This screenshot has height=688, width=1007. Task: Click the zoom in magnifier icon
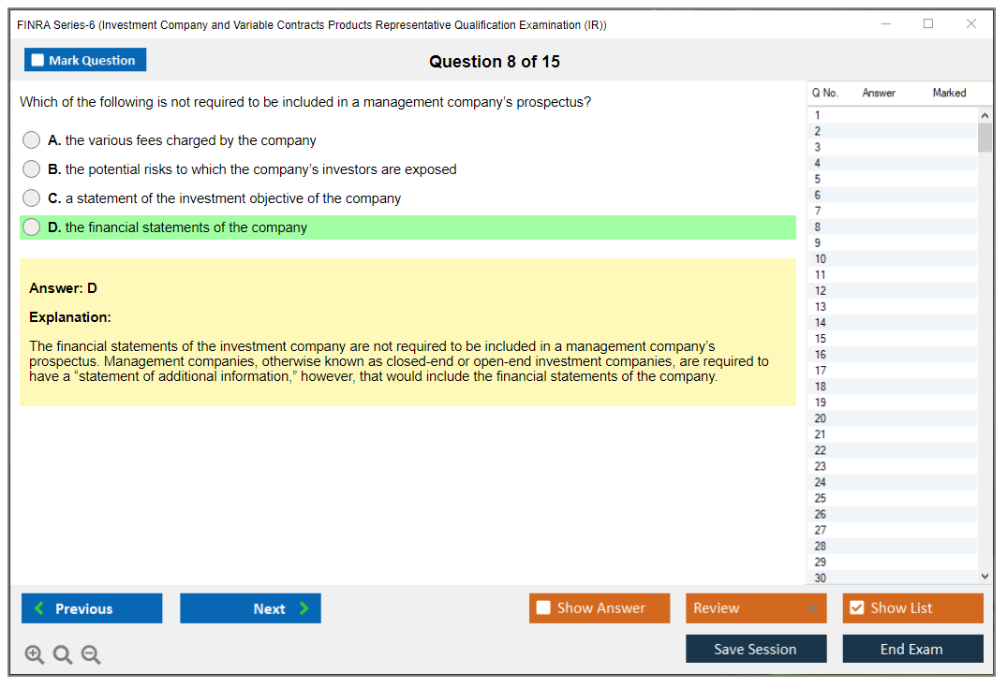pos(34,655)
